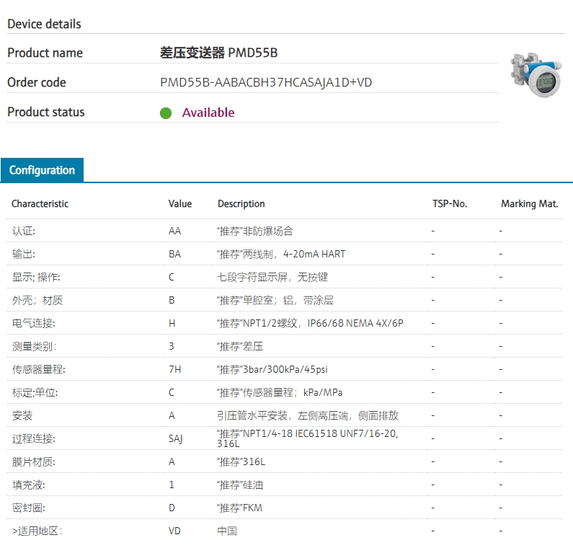Click the Device details heading
This screenshot has width=573, height=548.
coord(44,24)
